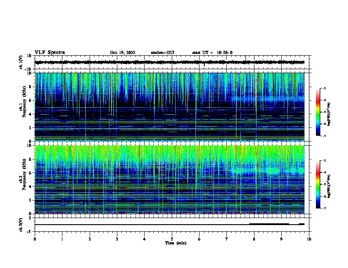Click the time axis tick label "7"
This screenshot has width=348, height=268.
tap(227, 239)
